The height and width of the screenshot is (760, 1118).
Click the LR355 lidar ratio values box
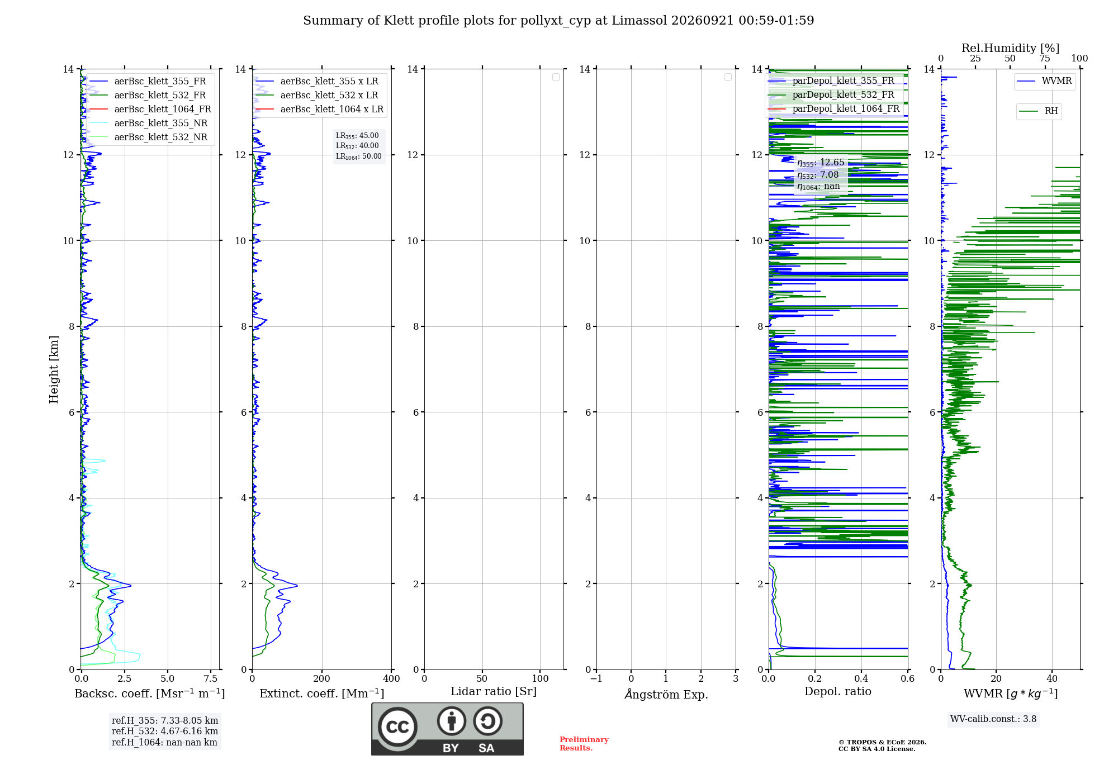(x=359, y=146)
